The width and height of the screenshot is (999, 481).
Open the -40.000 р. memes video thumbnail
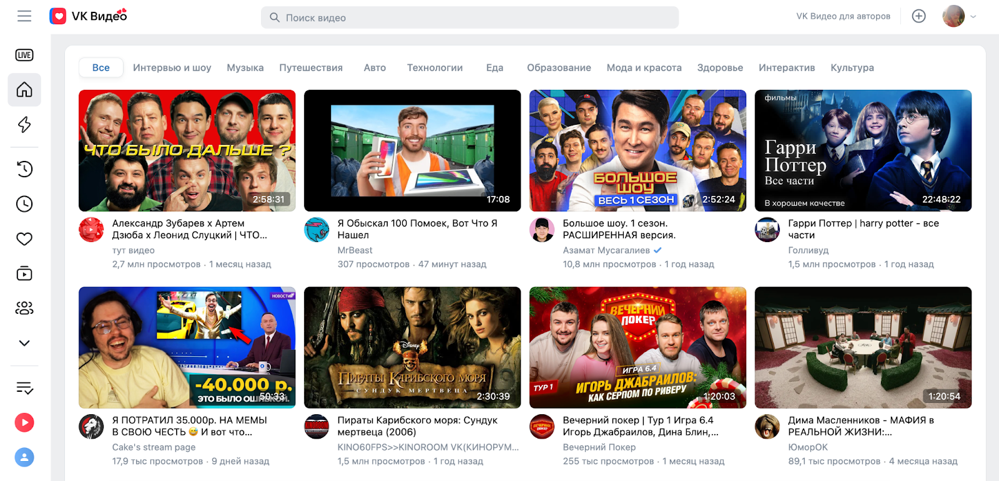(x=187, y=347)
